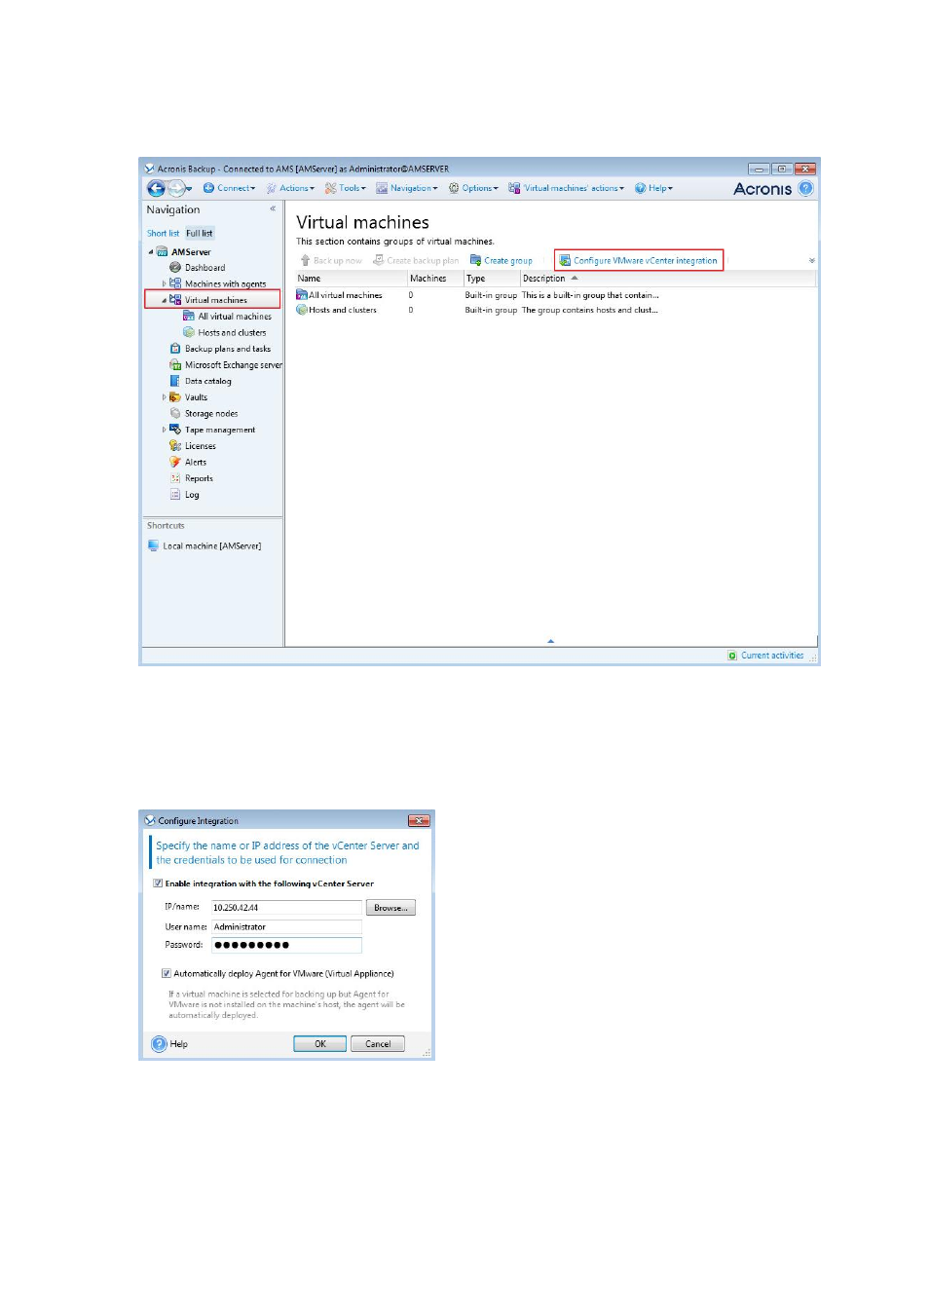Screen dimensions: 930x1315
Task: Sort by the Name column header
Action: pyautogui.click(x=351, y=279)
